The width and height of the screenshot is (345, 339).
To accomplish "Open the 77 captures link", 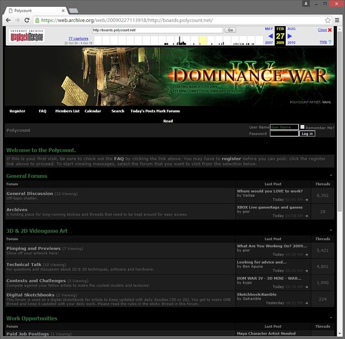I will point(78,38).
